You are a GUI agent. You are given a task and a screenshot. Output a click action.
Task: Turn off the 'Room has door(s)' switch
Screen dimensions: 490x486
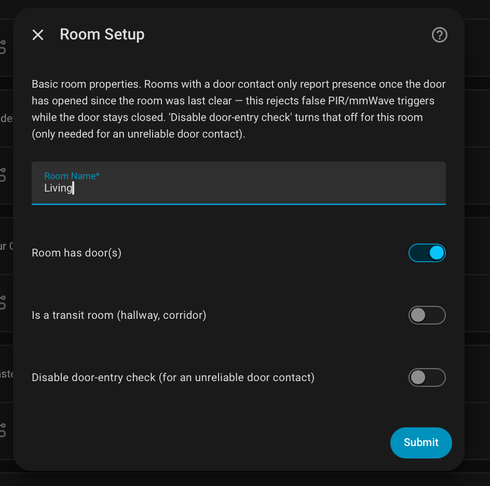pos(427,253)
